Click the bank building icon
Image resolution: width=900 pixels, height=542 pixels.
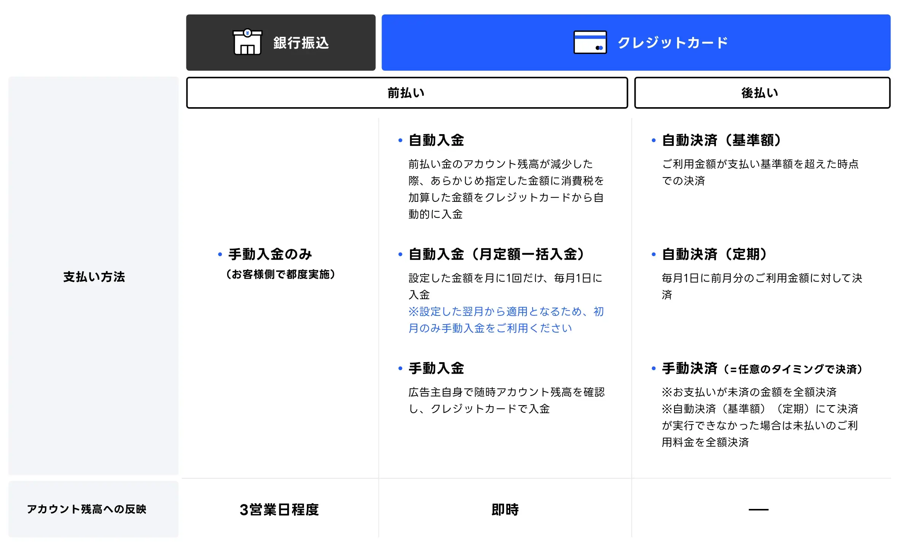click(x=248, y=43)
